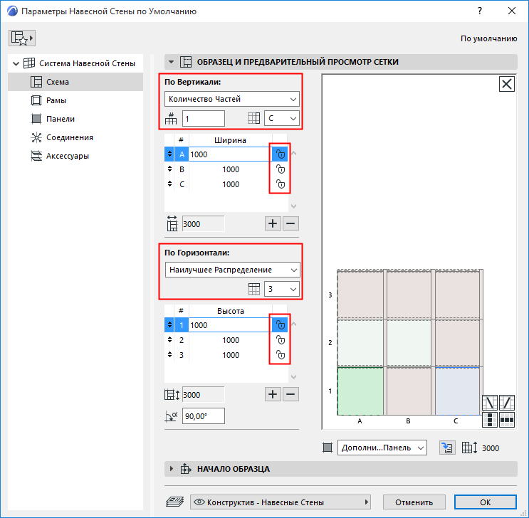The width and height of the screenshot is (529, 518).
Task: Add a new column with the plus button
Action: (273, 223)
